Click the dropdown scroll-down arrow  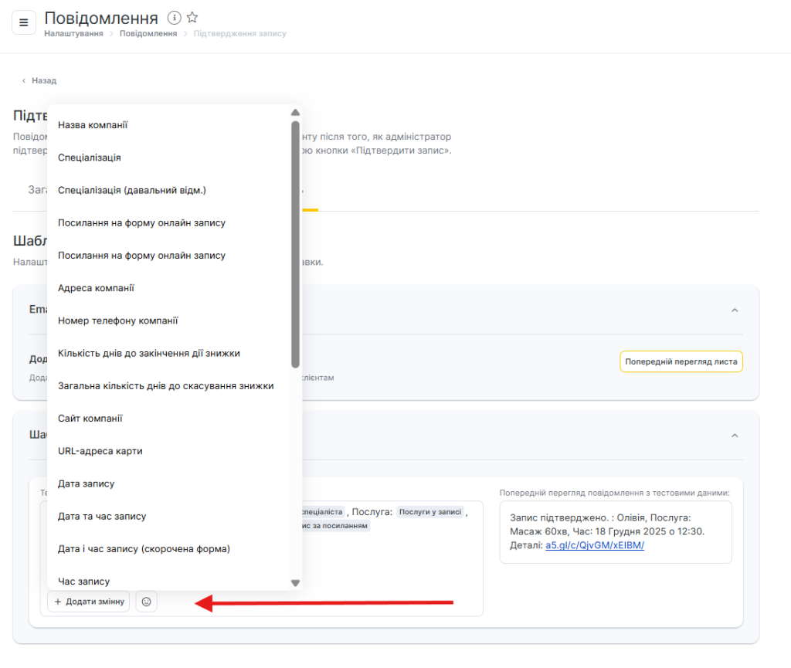295,583
